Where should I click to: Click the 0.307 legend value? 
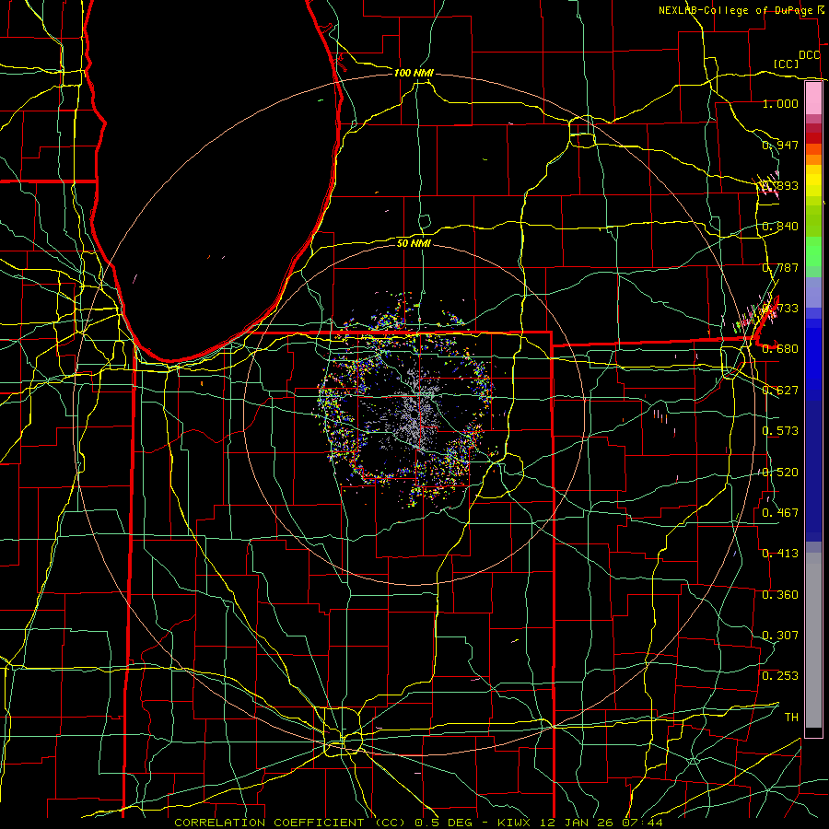click(780, 636)
